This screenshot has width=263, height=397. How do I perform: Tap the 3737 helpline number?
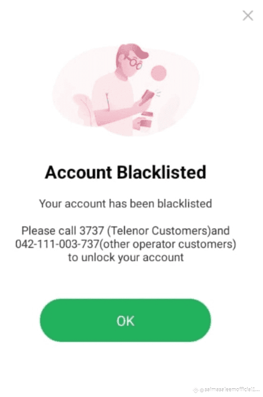(92, 231)
